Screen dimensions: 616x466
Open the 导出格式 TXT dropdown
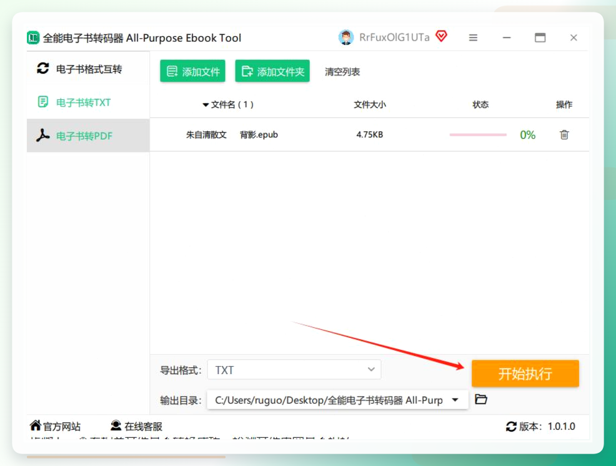[294, 370]
